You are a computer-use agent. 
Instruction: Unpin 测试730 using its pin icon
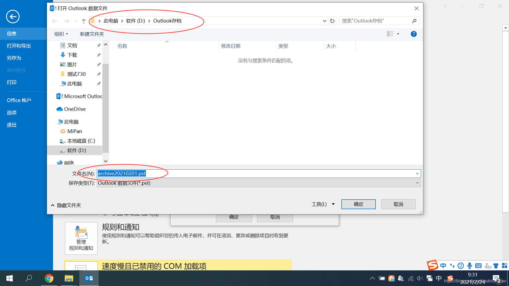click(99, 74)
